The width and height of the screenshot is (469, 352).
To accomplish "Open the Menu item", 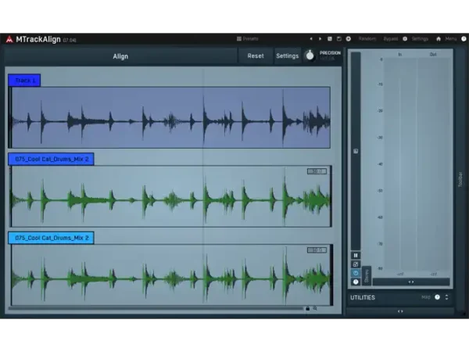I will 451,38.
